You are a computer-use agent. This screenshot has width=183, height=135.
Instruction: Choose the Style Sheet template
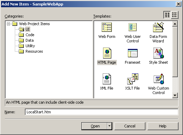159,53
